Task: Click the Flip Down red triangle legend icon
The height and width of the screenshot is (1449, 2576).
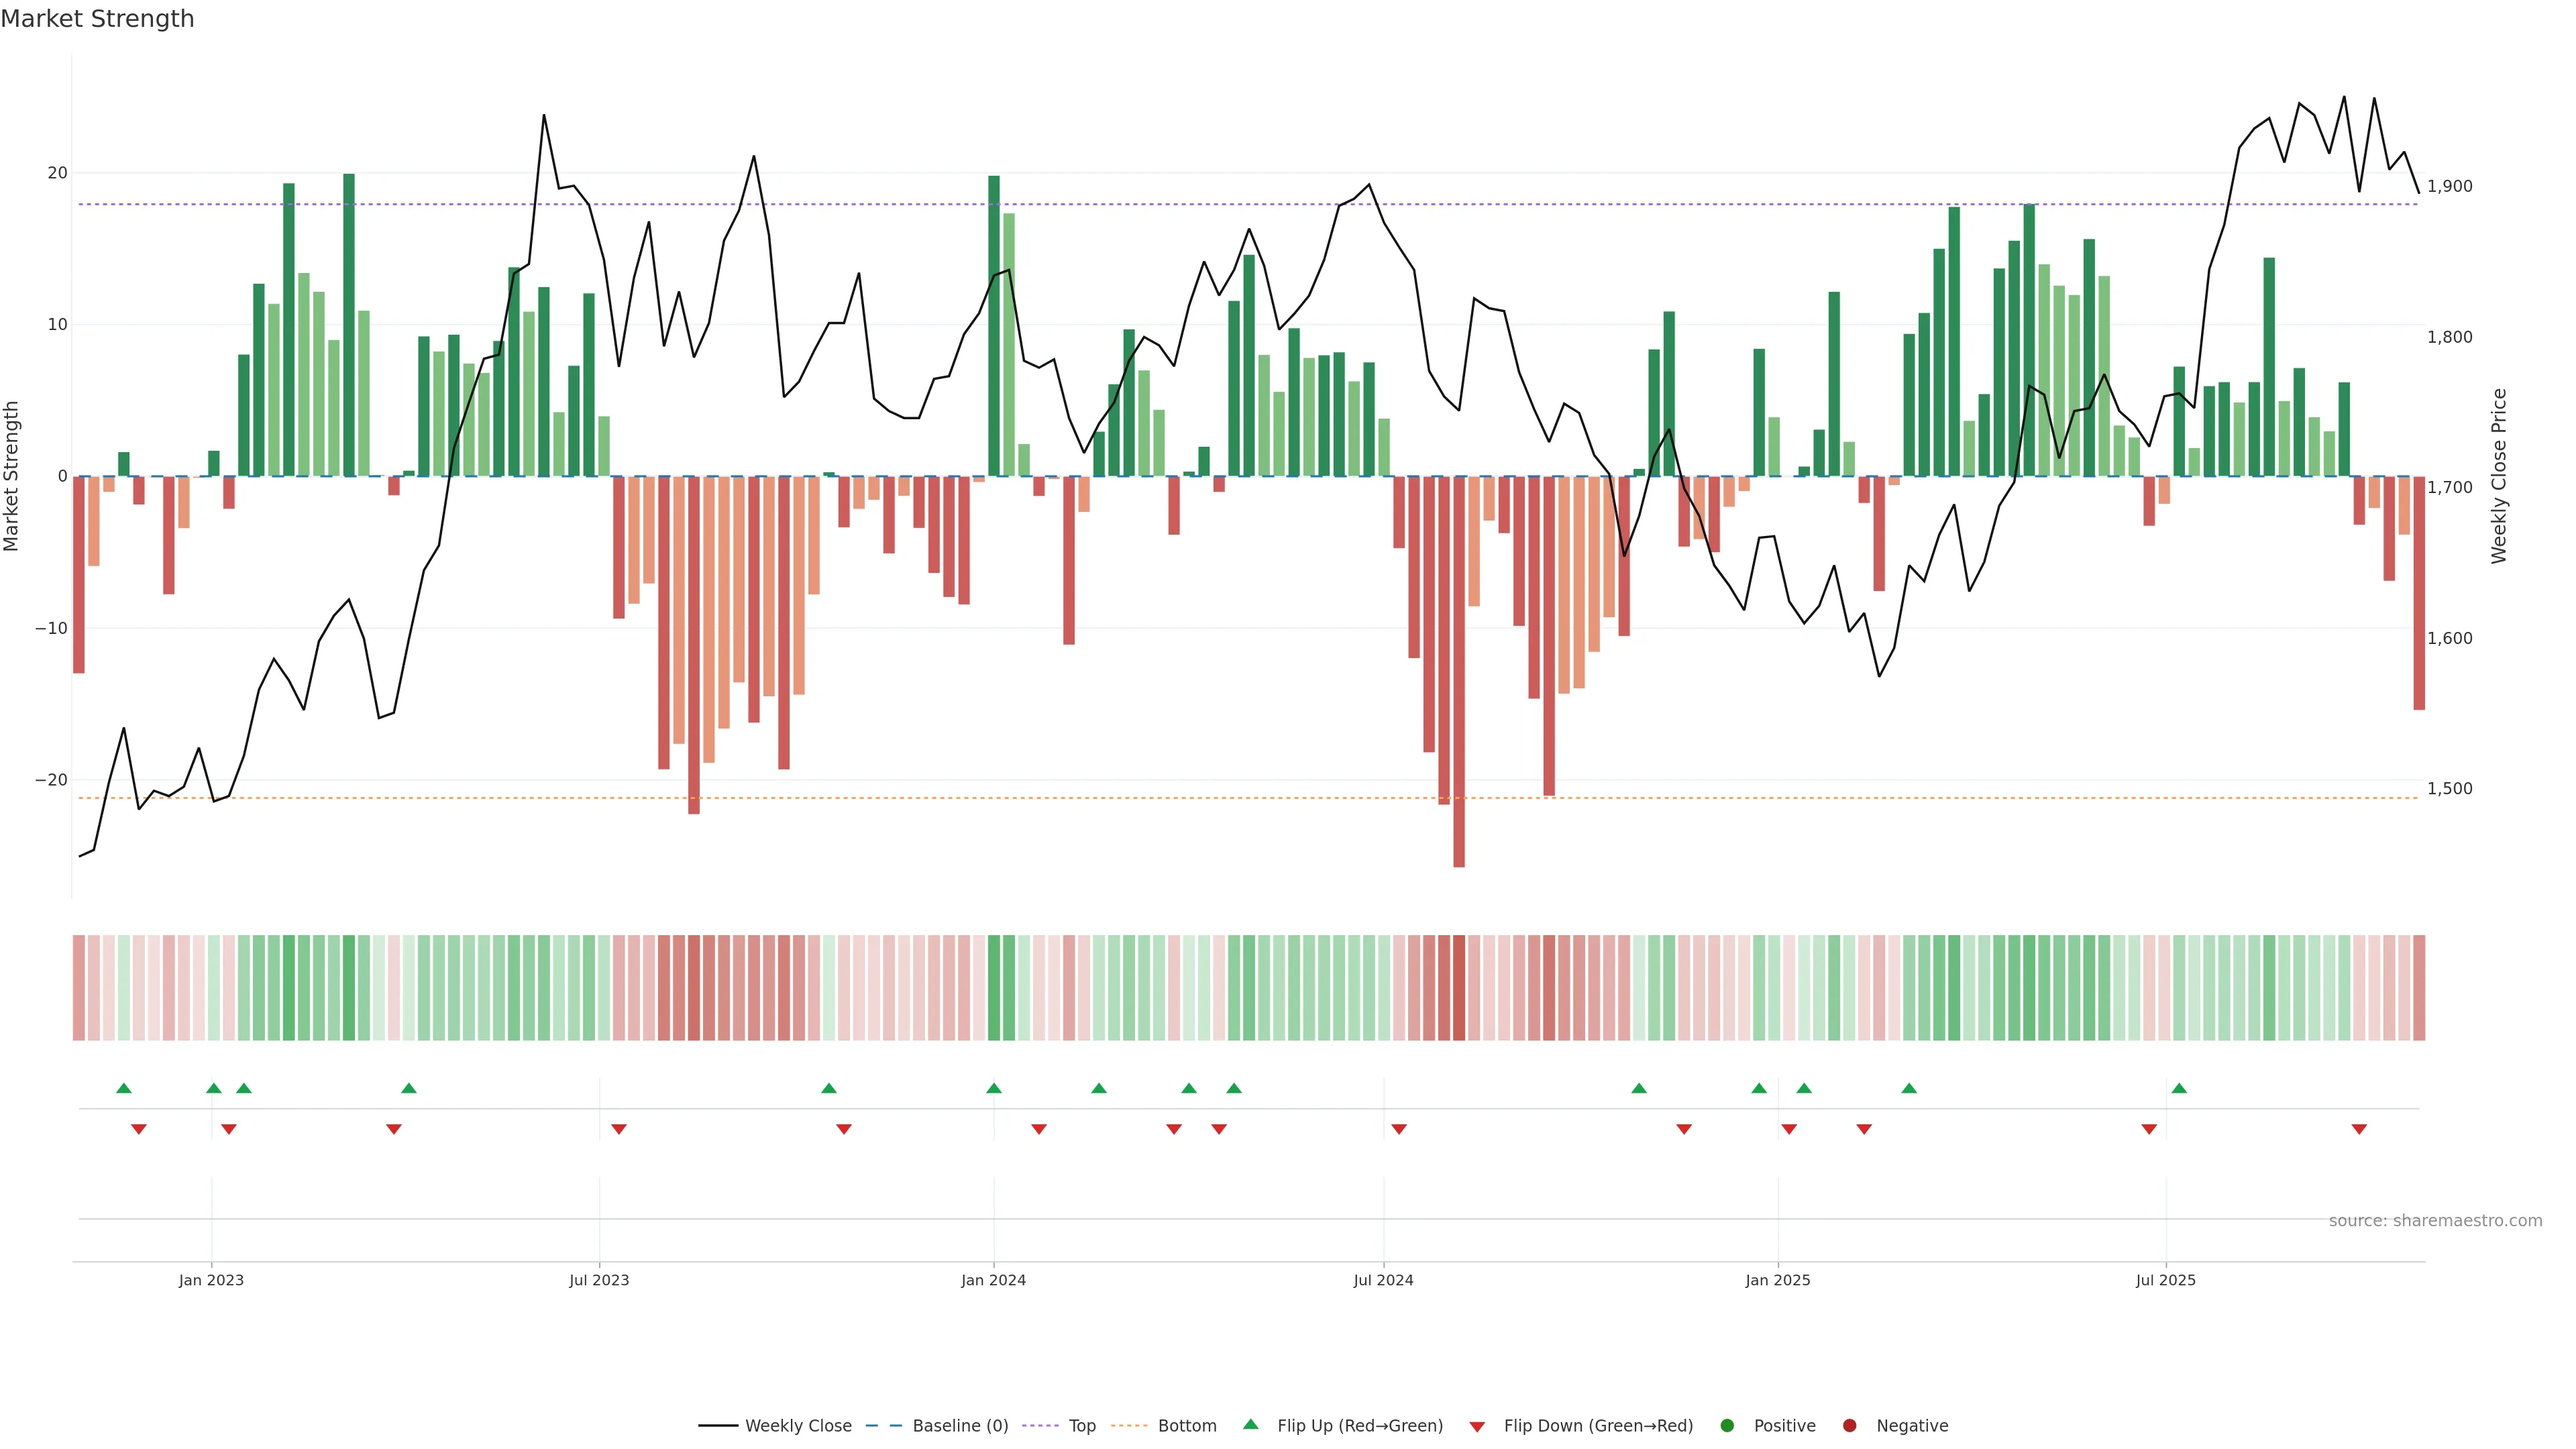Action: click(x=1477, y=1427)
